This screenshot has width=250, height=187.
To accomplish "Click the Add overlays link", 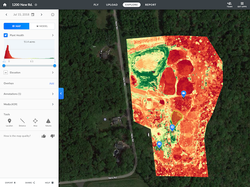I will click(x=52, y=83).
